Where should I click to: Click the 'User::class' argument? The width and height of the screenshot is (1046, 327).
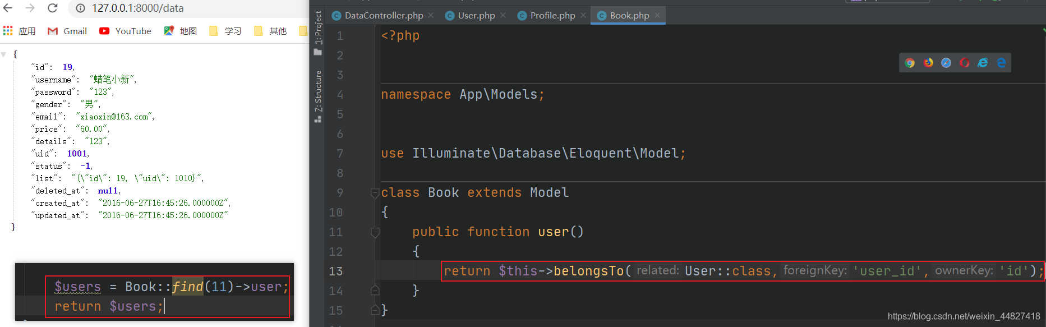pos(728,271)
